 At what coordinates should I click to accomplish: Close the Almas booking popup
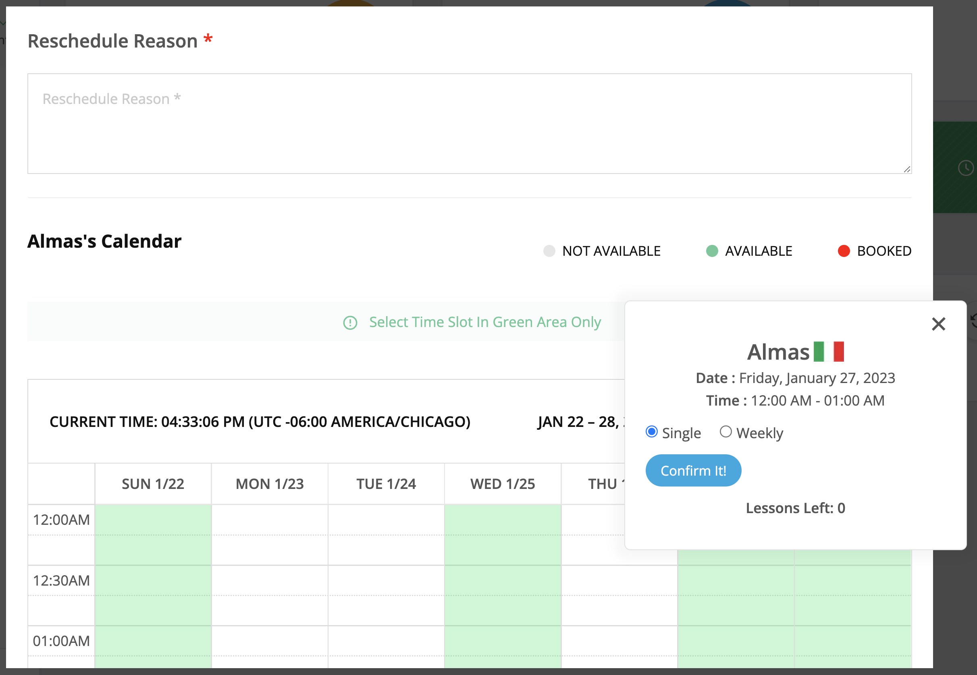(x=938, y=324)
